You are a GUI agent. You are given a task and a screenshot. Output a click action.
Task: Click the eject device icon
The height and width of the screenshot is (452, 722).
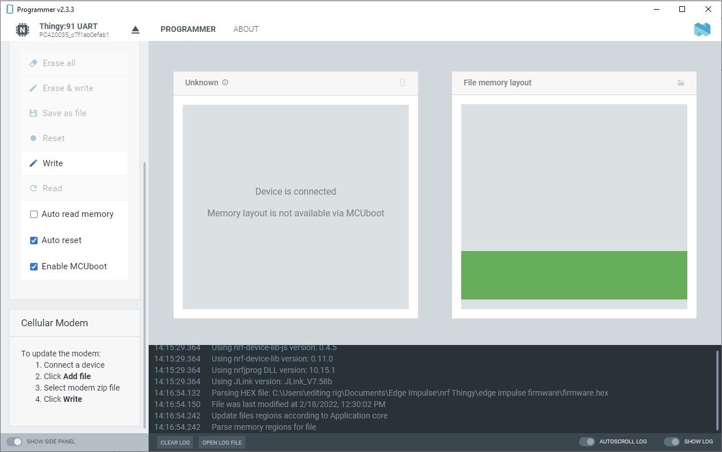click(x=136, y=30)
